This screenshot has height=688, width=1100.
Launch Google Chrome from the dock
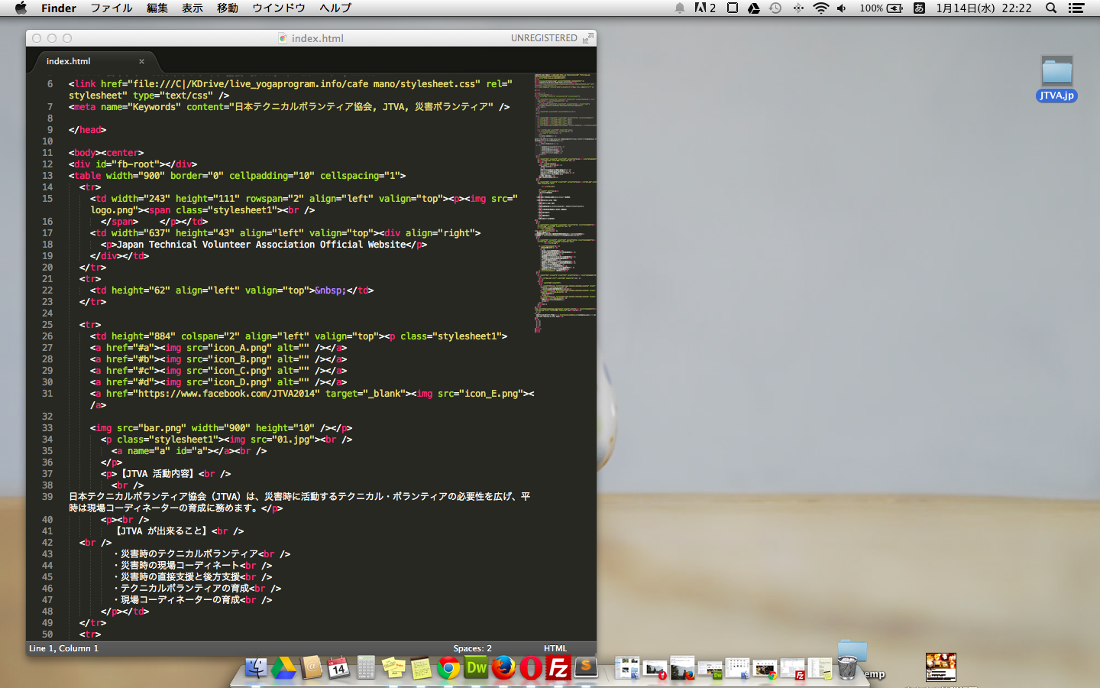[448, 668]
